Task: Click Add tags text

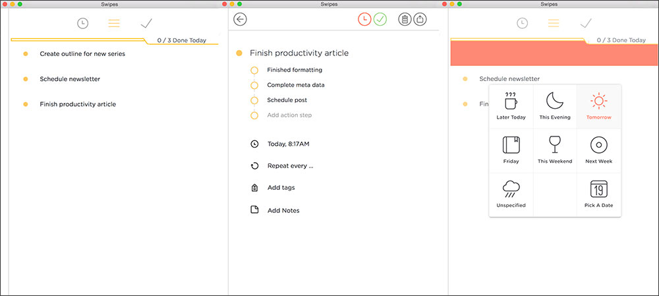Action: [281, 187]
